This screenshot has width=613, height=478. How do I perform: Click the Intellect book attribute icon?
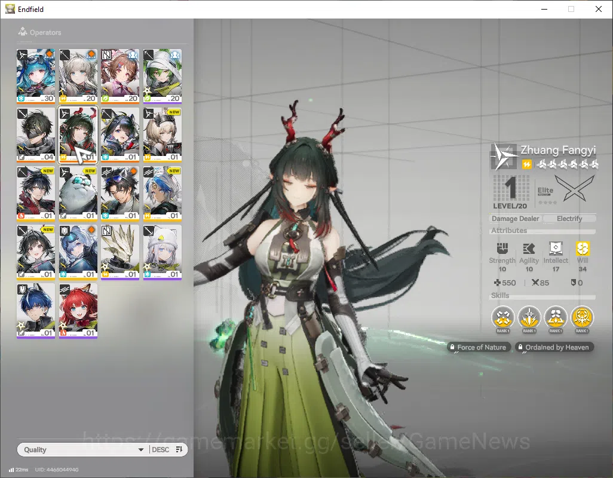pyautogui.click(x=556, y=249)
